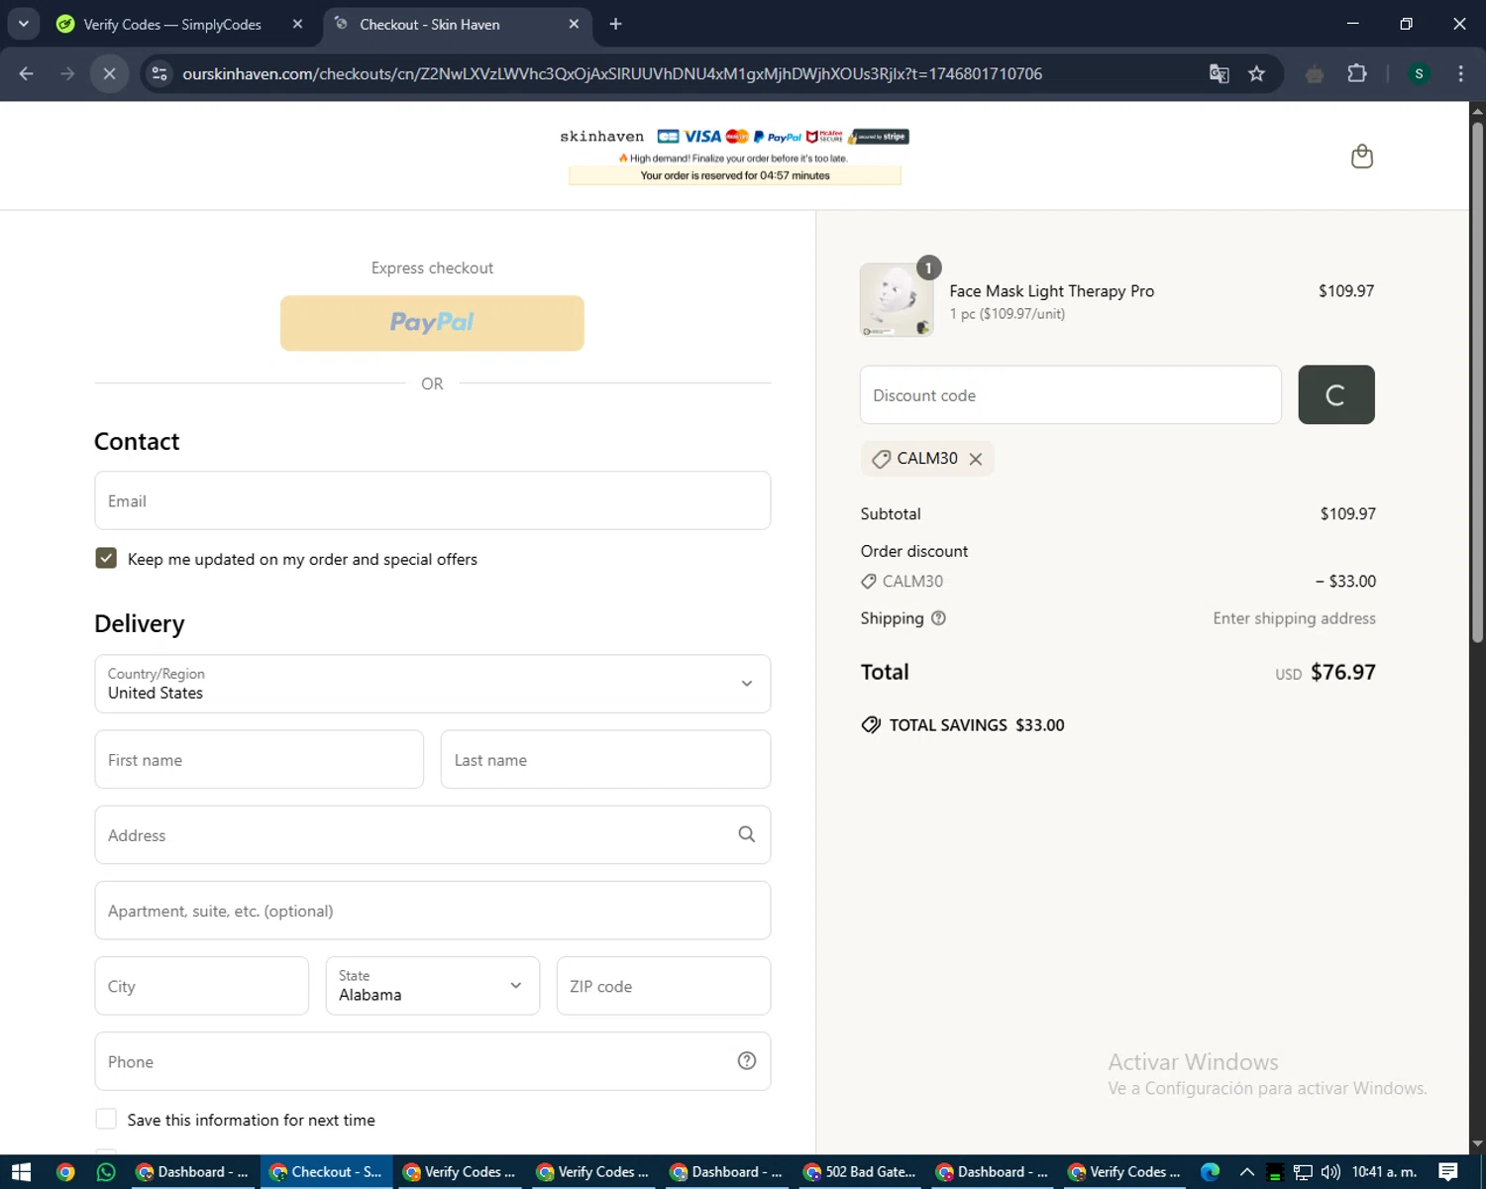The height and width of the screenshot is (1189, 1486).
Task: Click the Face Mask Light Therapy Pro name
Action: 1051,291
